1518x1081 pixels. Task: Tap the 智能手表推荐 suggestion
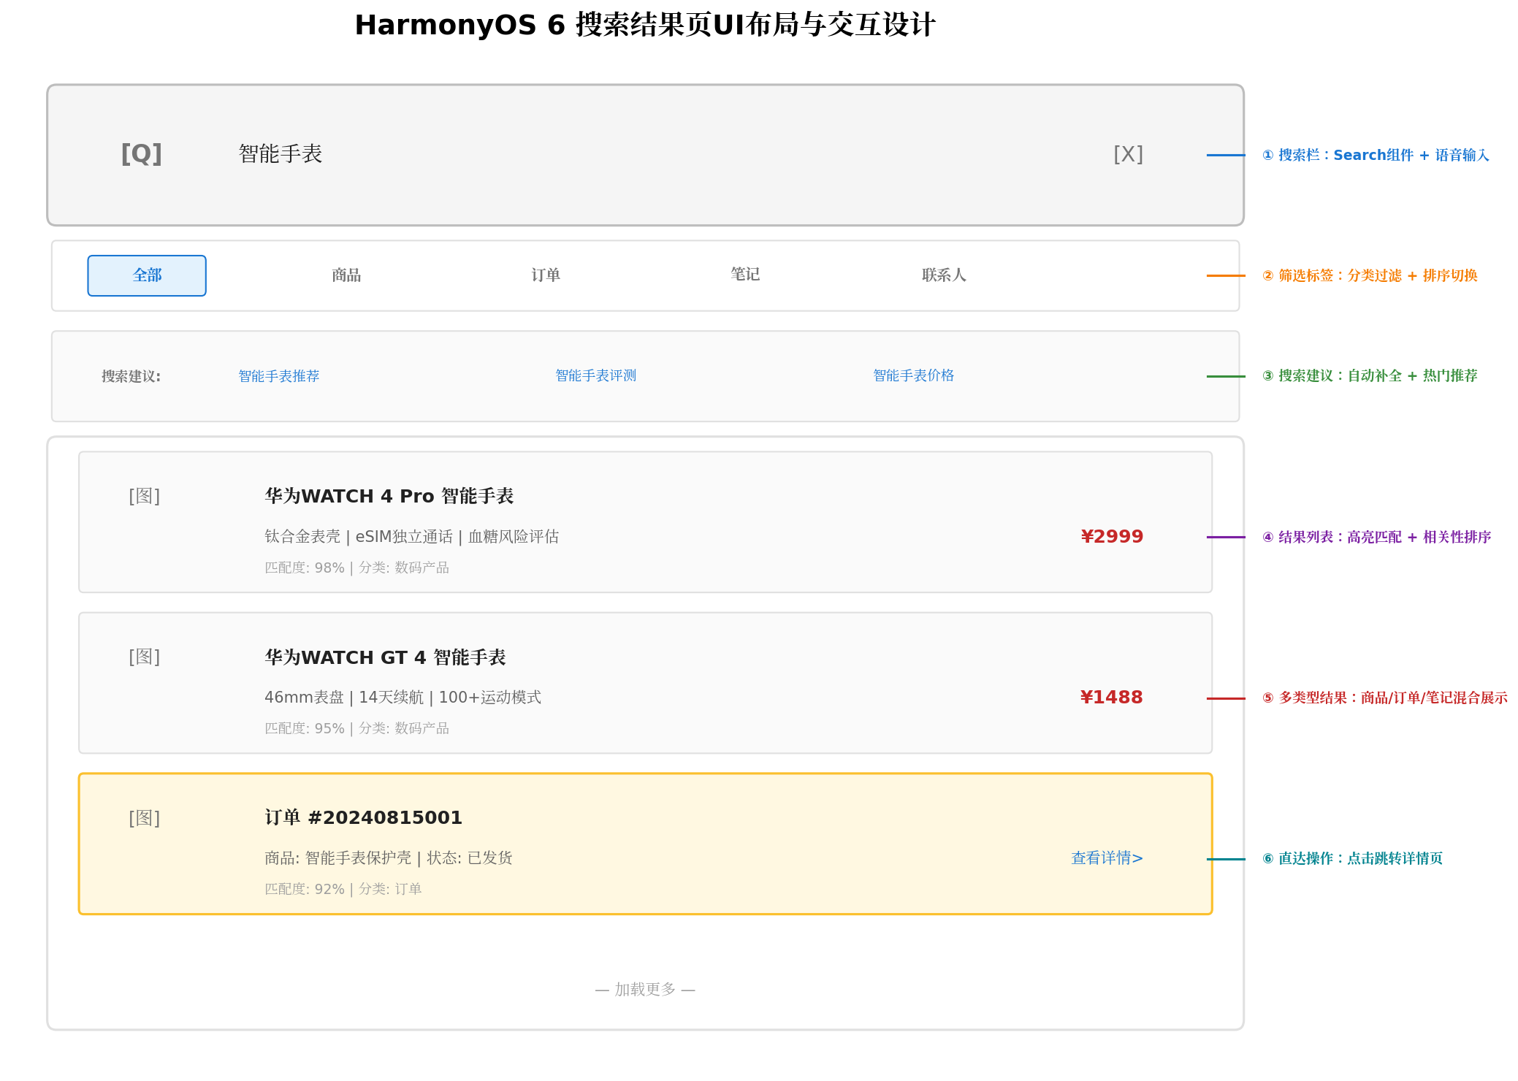(x=279, y=376)
